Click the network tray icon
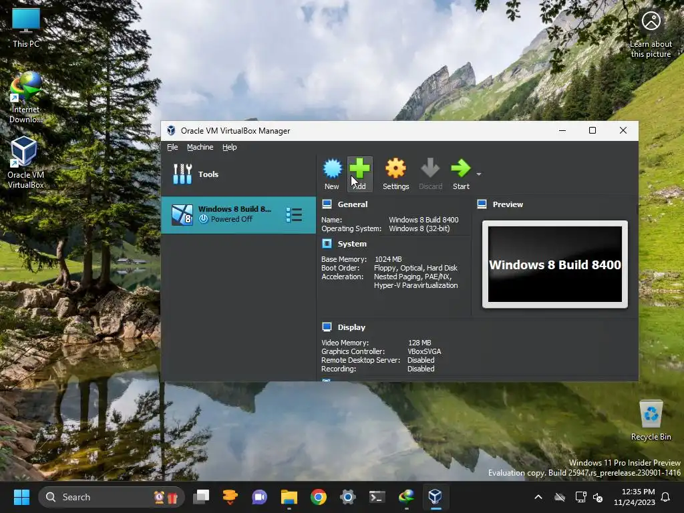The width and height of the screenshot is (684, 513). [x=580, y=497]
